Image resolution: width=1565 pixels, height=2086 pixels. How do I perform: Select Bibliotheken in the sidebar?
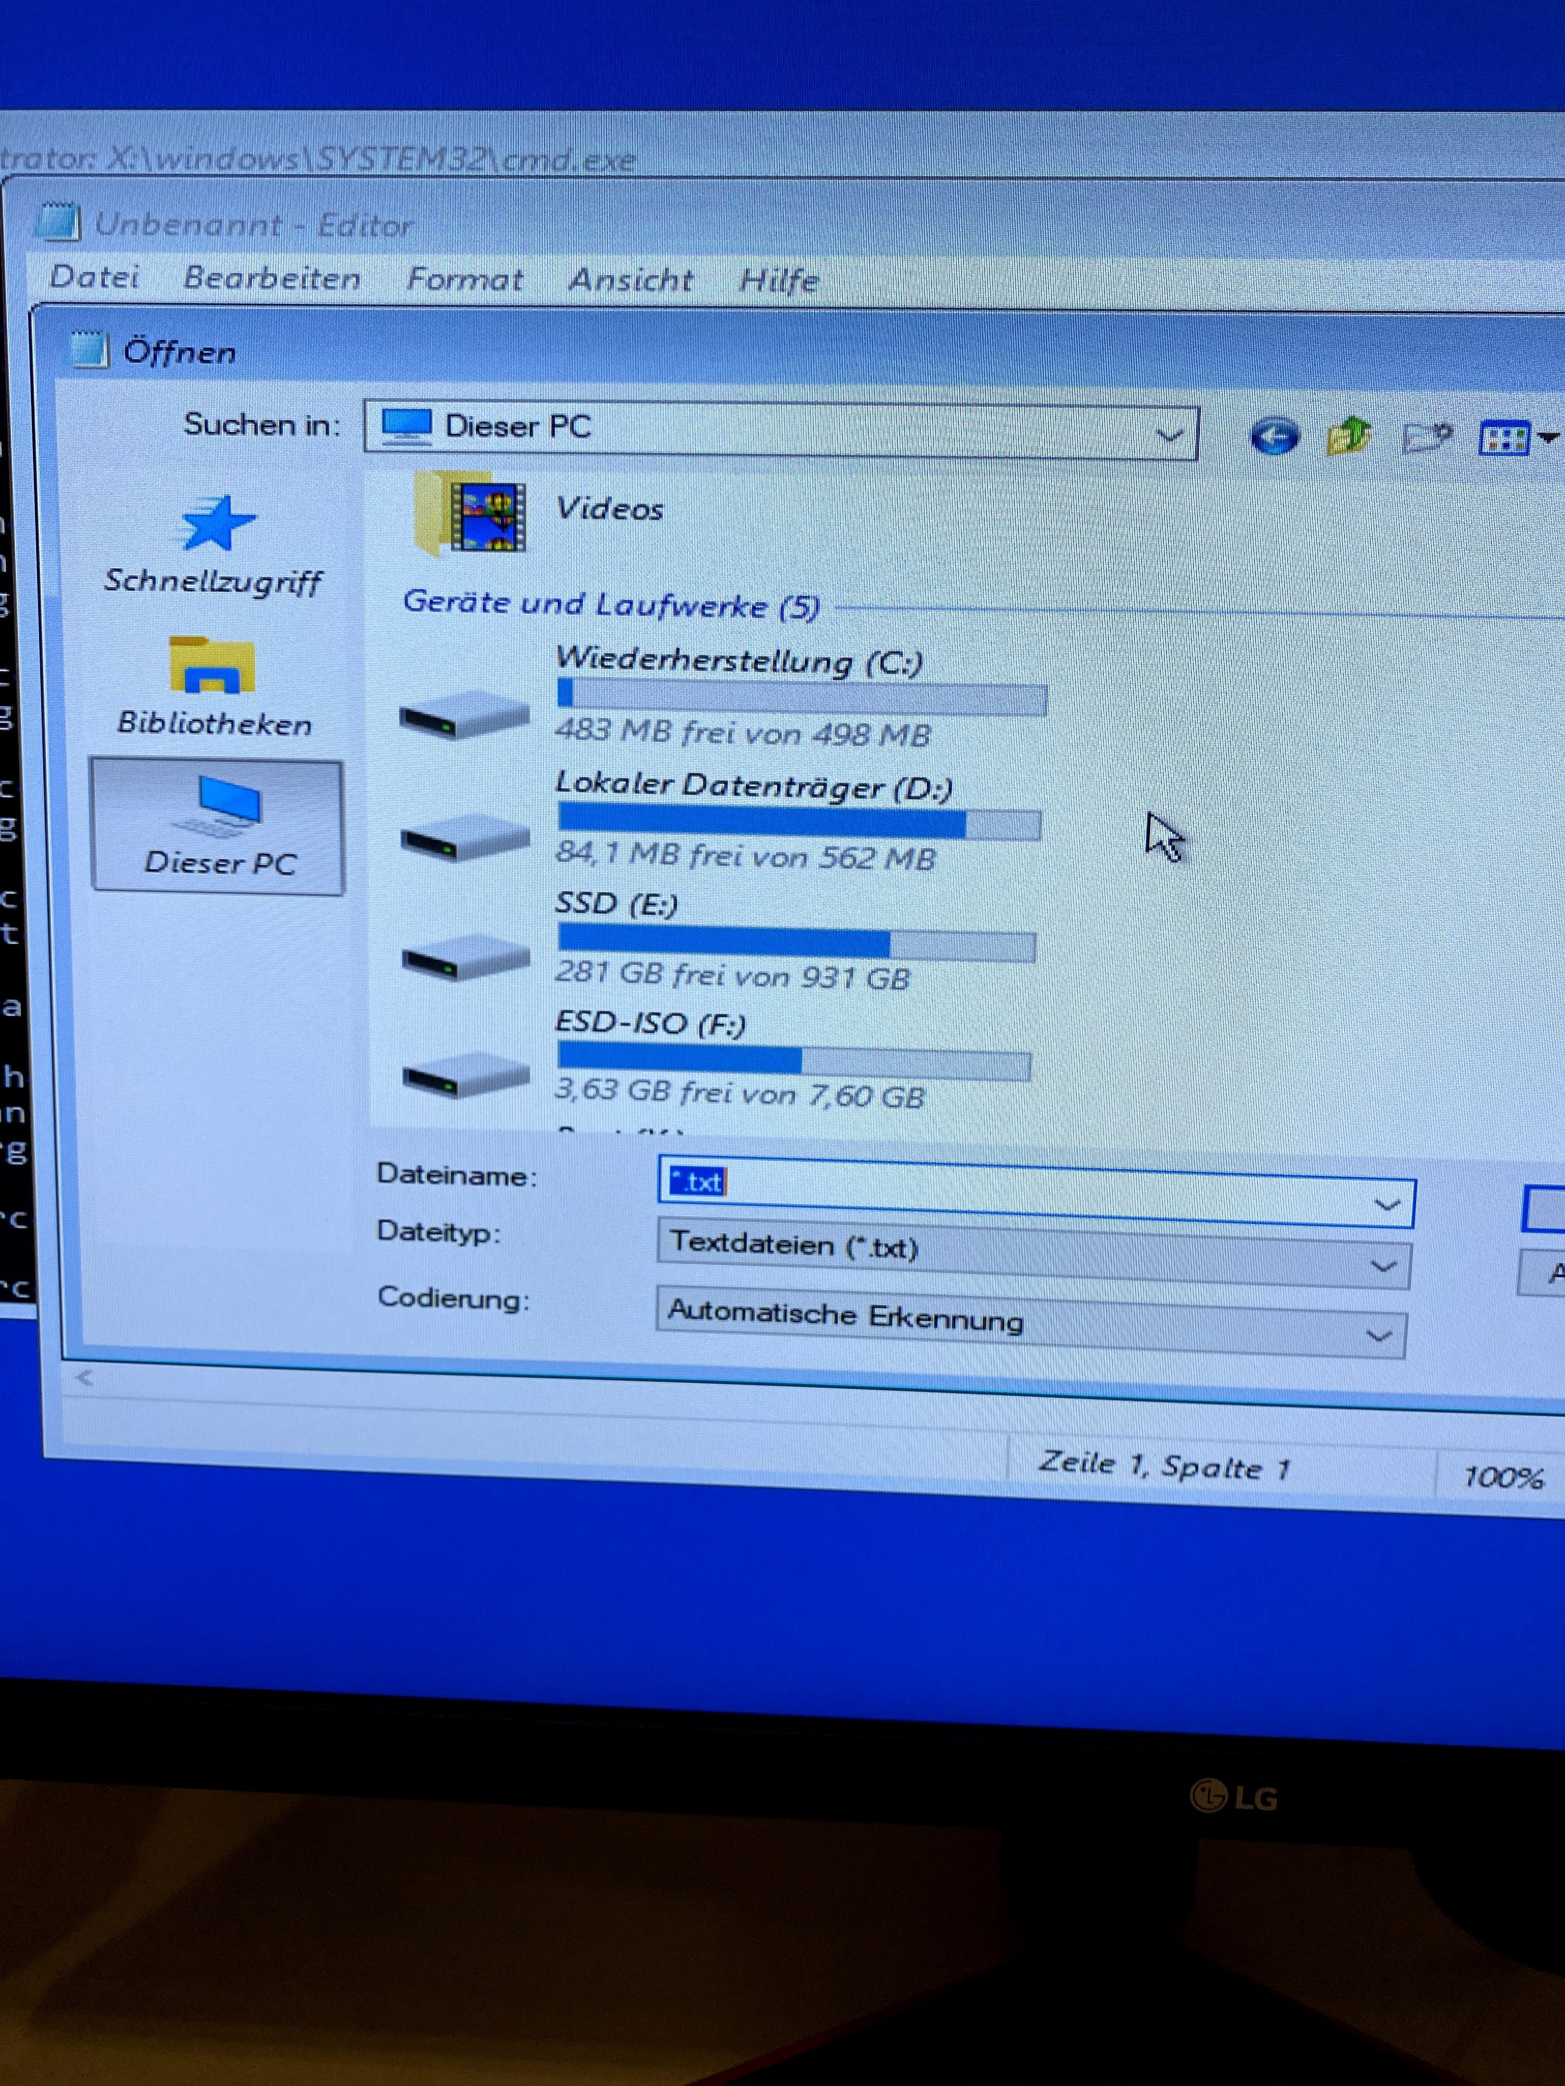pyautogui.click(x=213, y=687)
